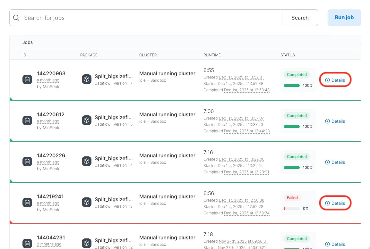This screenshot has width=370, height=249.
Task: Open Details for failed job 144219241
Action: [335, 203]
